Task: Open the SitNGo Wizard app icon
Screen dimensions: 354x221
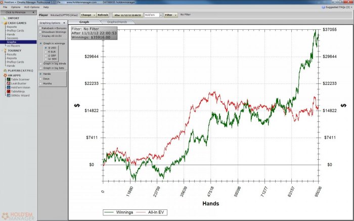Action: [x=9, y=96]
